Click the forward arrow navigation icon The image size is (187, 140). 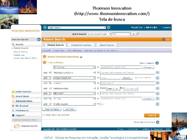click(109, 27)
